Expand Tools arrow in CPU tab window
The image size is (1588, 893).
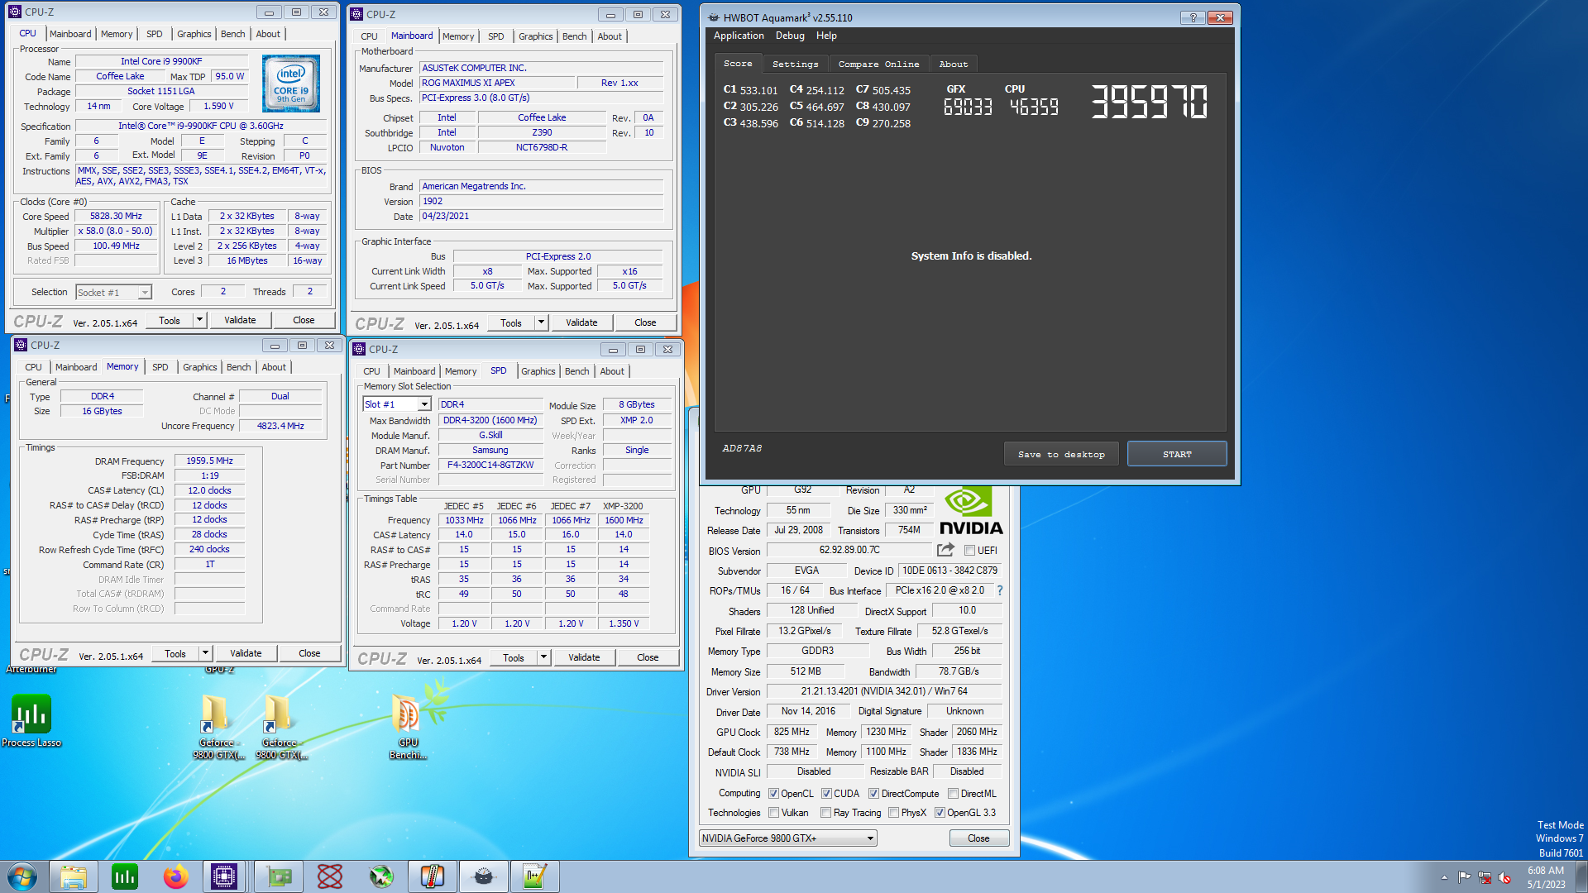[x=199, y=320]
